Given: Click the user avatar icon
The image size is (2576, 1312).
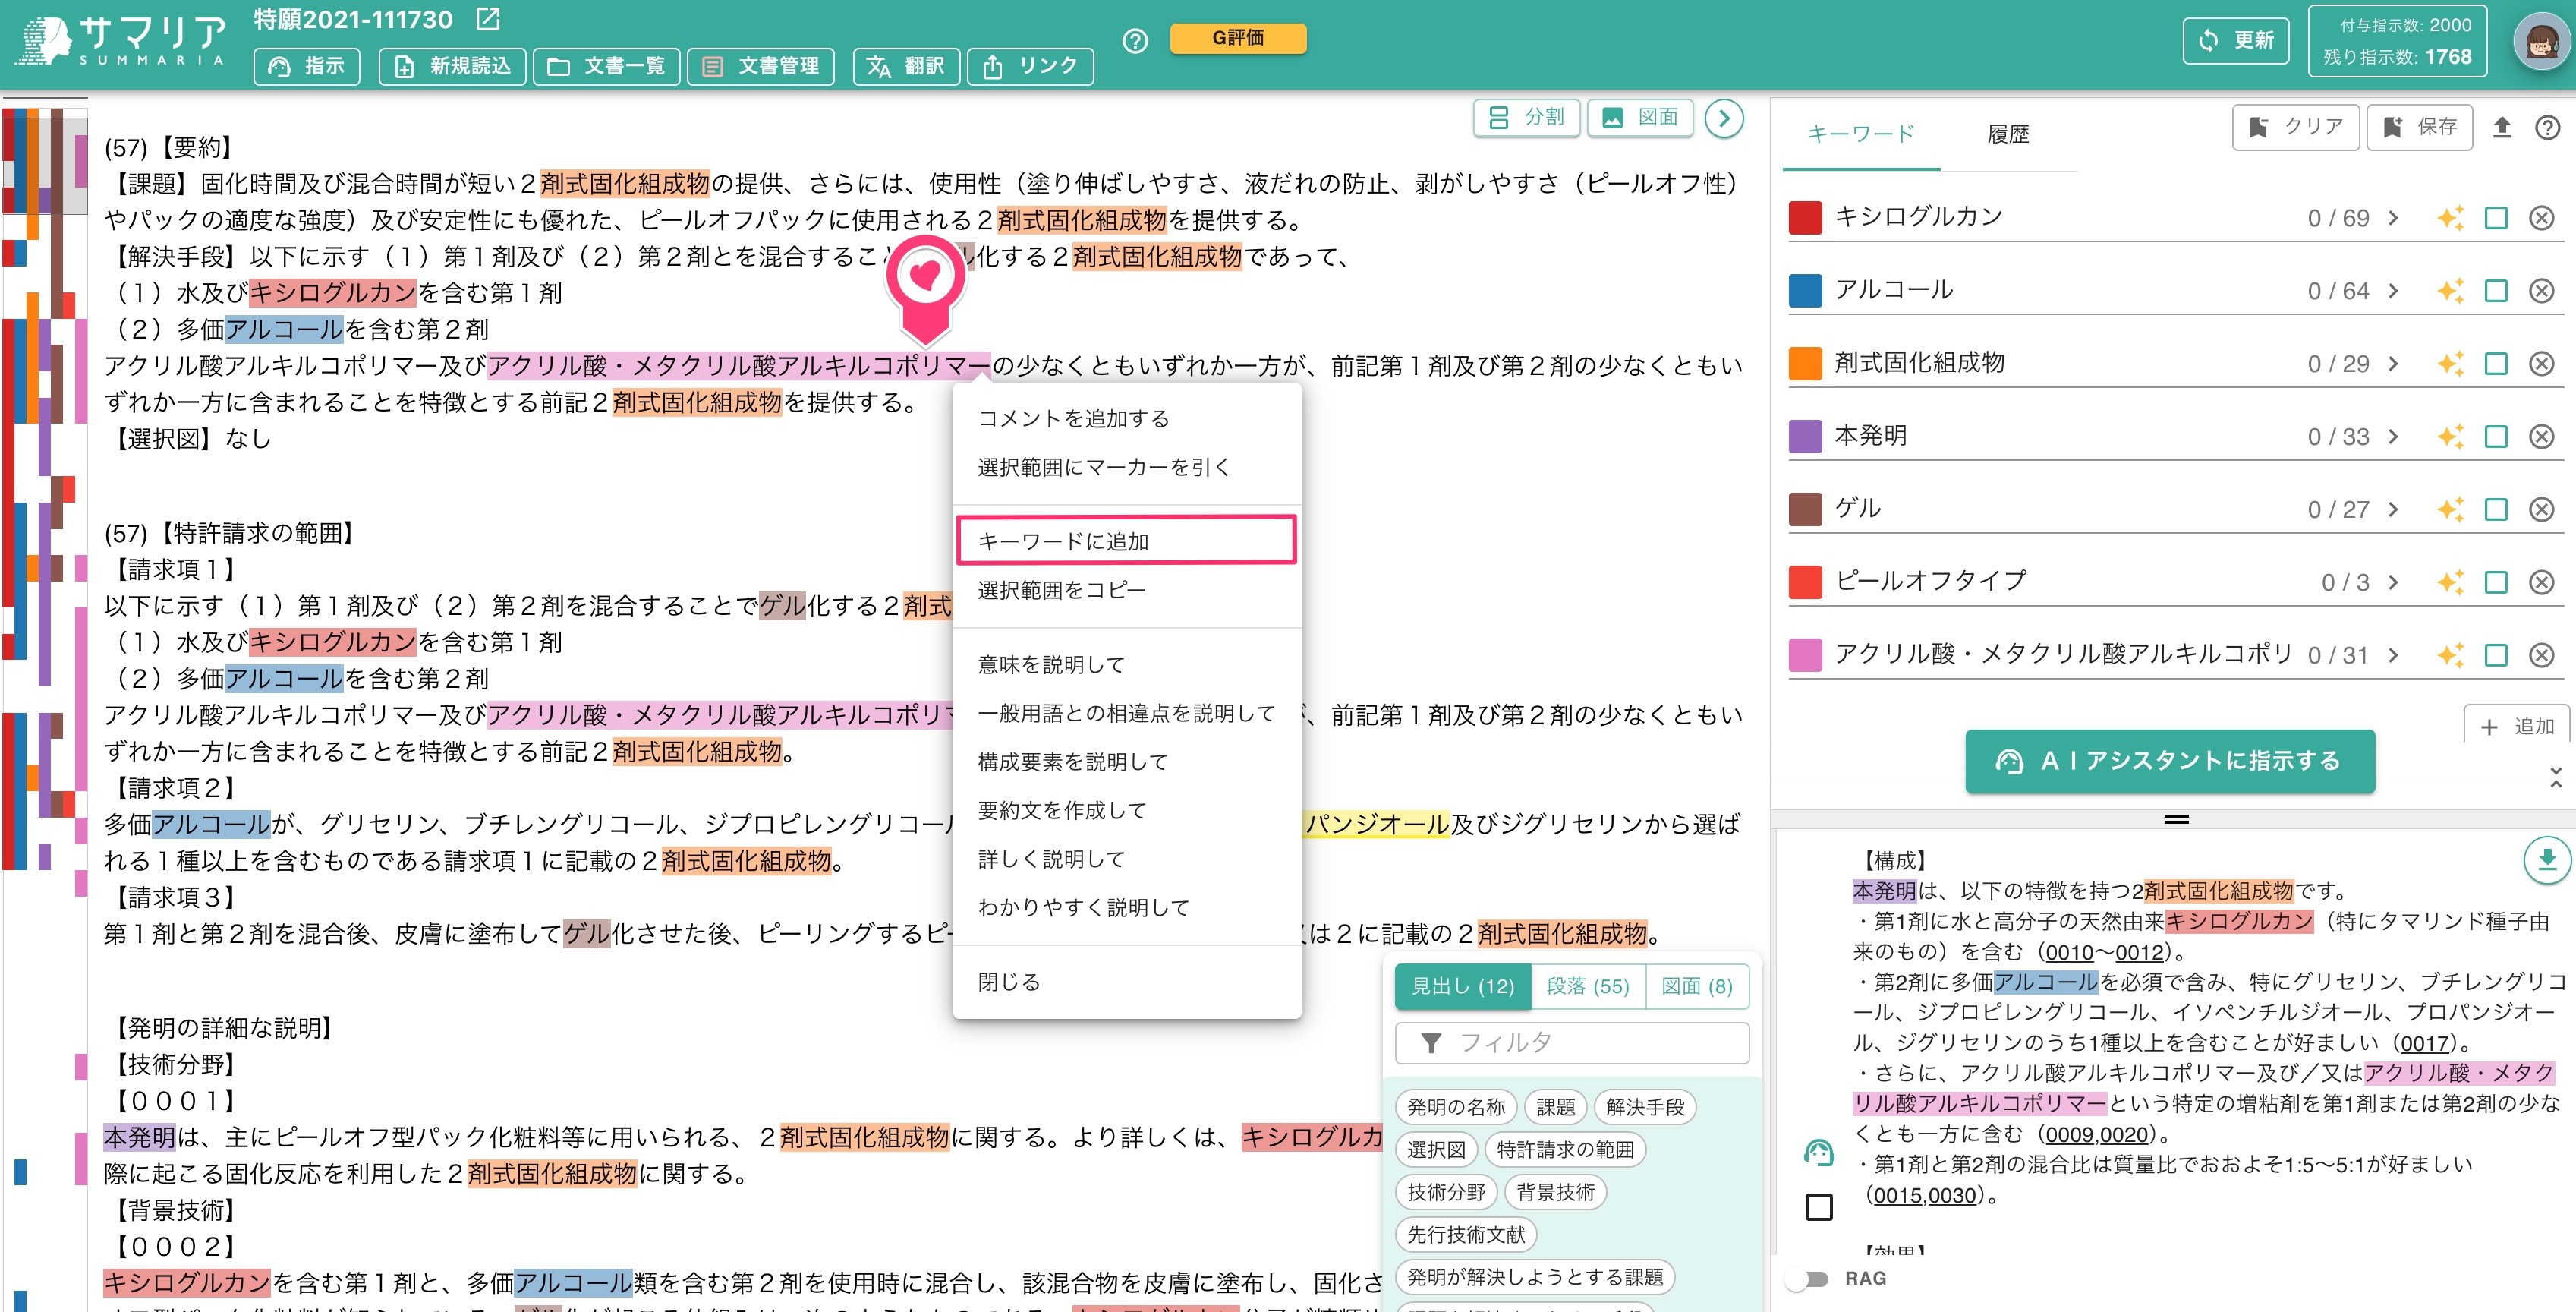Looking at the screenshot, I should 2541,42.
